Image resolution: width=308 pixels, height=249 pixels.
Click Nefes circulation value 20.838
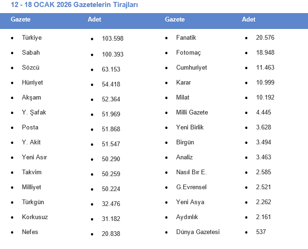pyautogui.click(x=111, y=234)
